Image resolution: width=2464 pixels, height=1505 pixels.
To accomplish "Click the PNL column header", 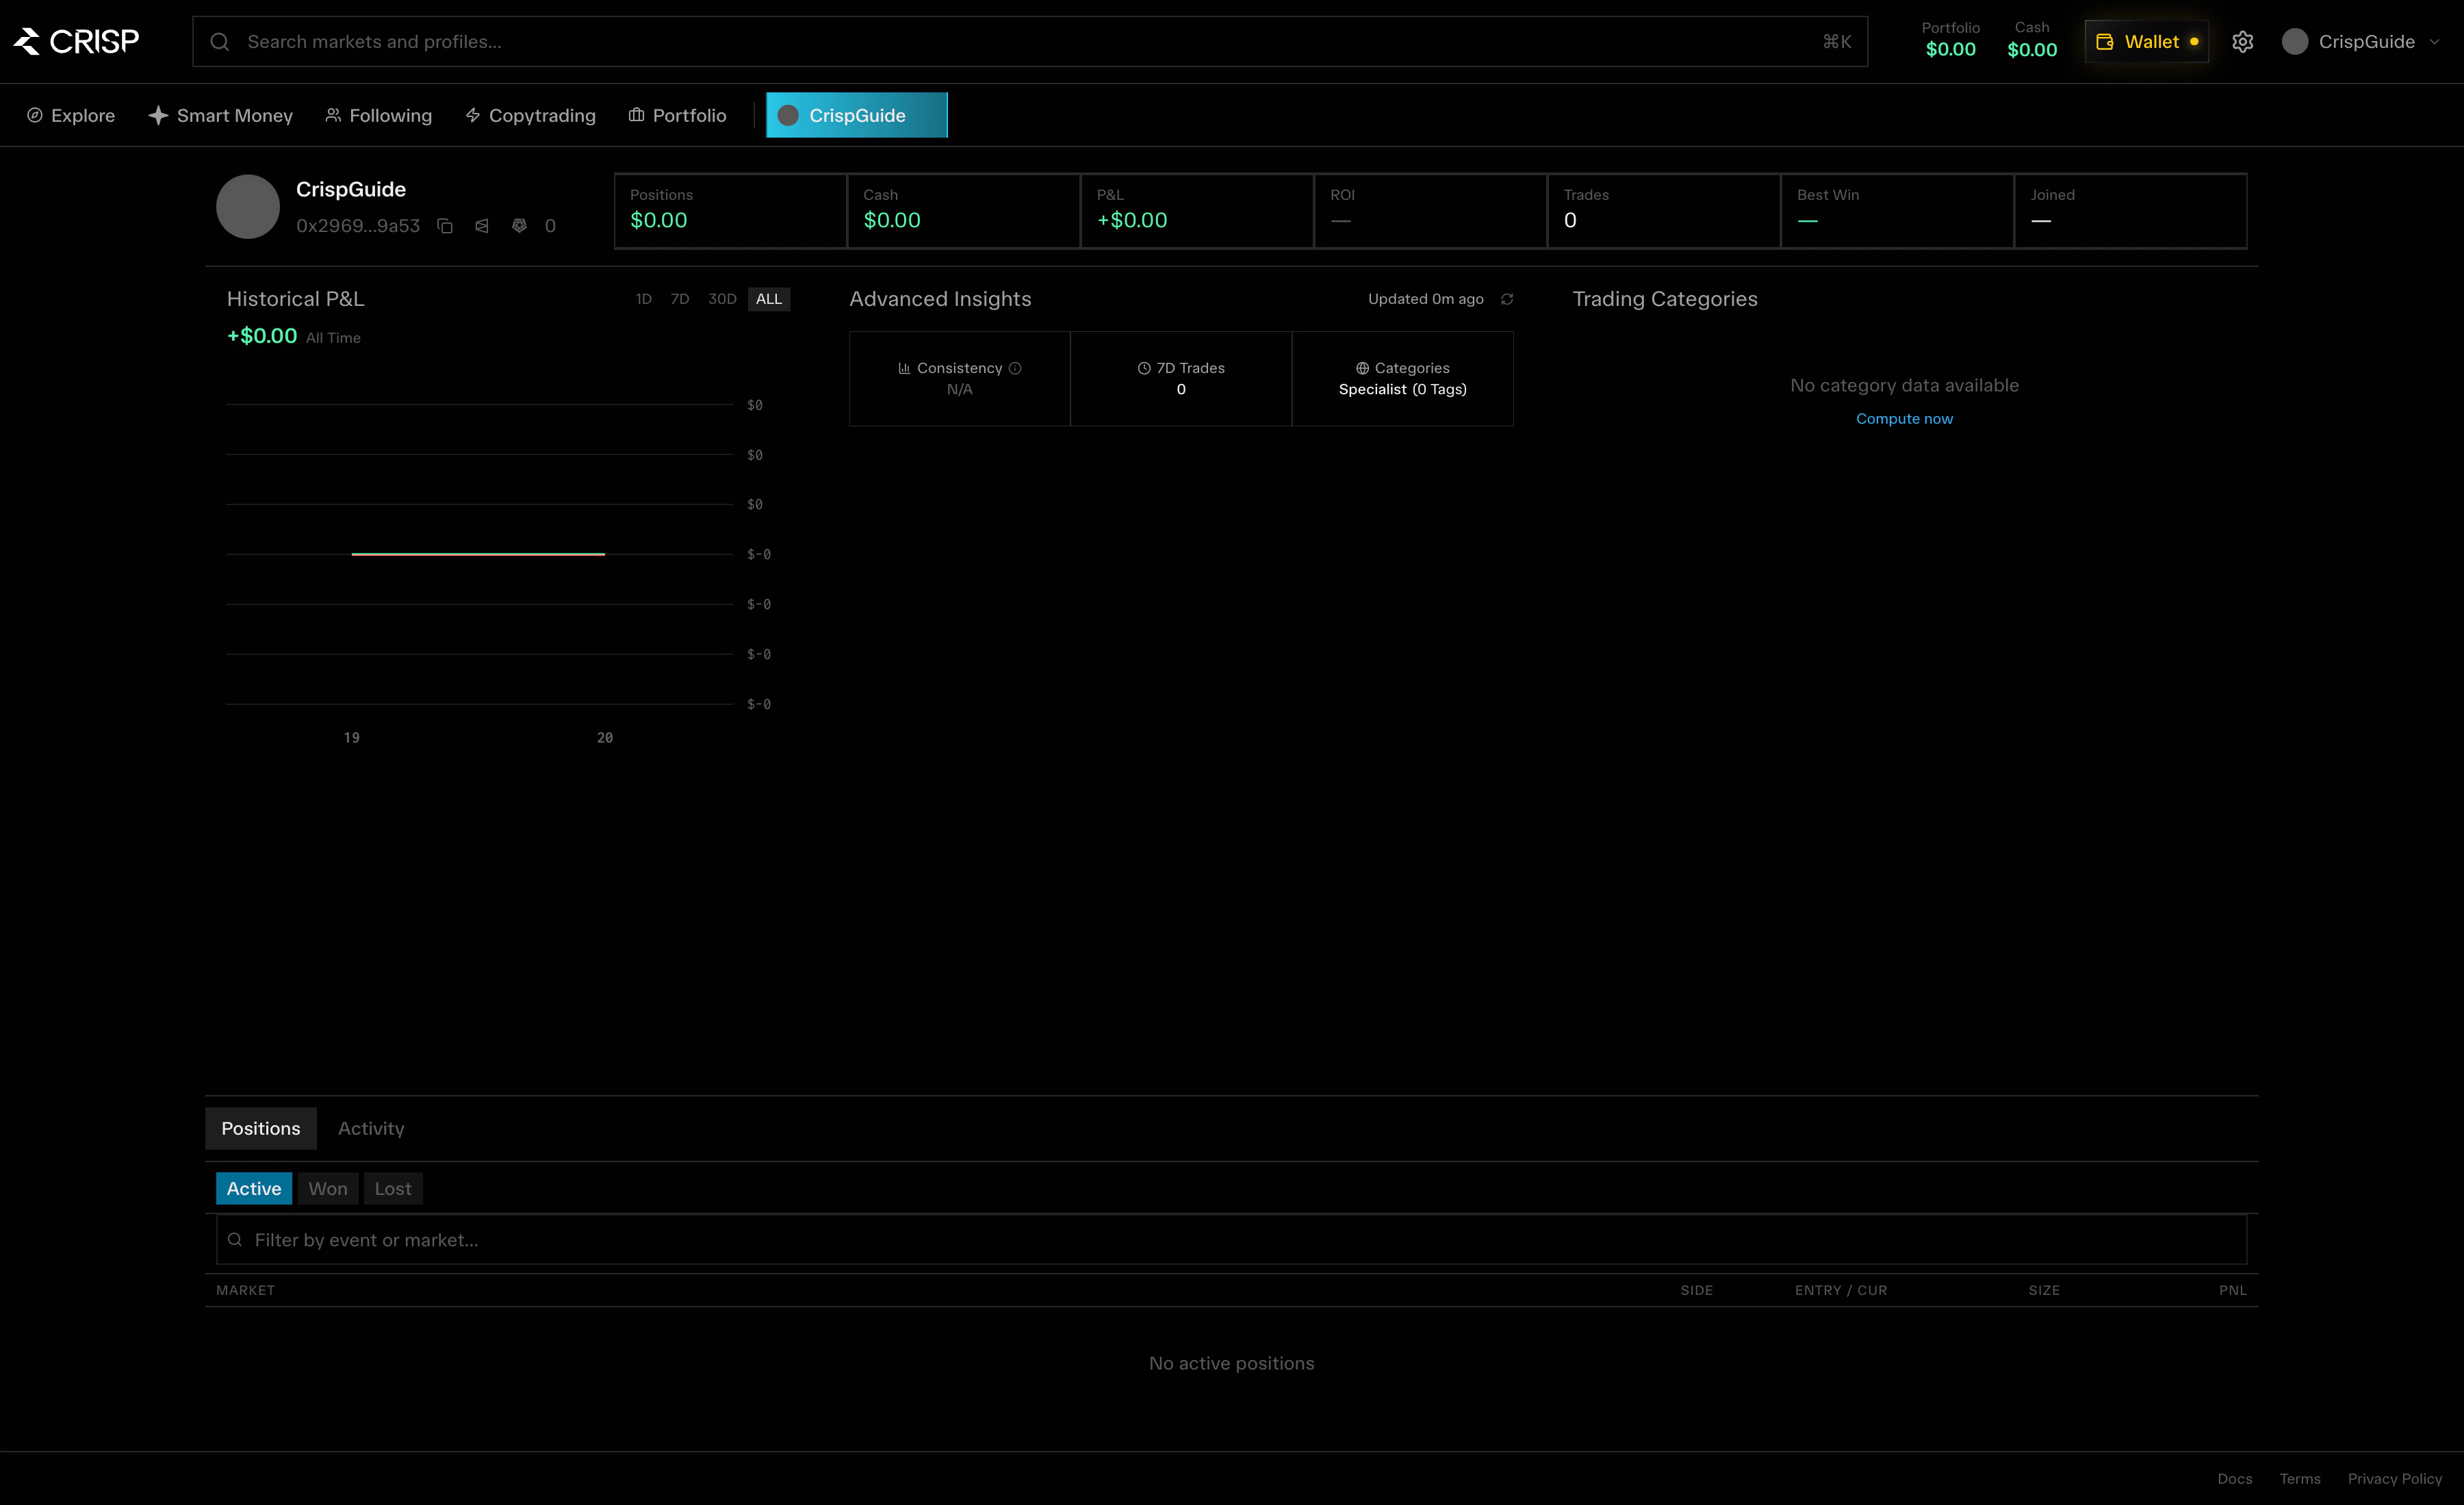I will (x=2232, y=1290).
